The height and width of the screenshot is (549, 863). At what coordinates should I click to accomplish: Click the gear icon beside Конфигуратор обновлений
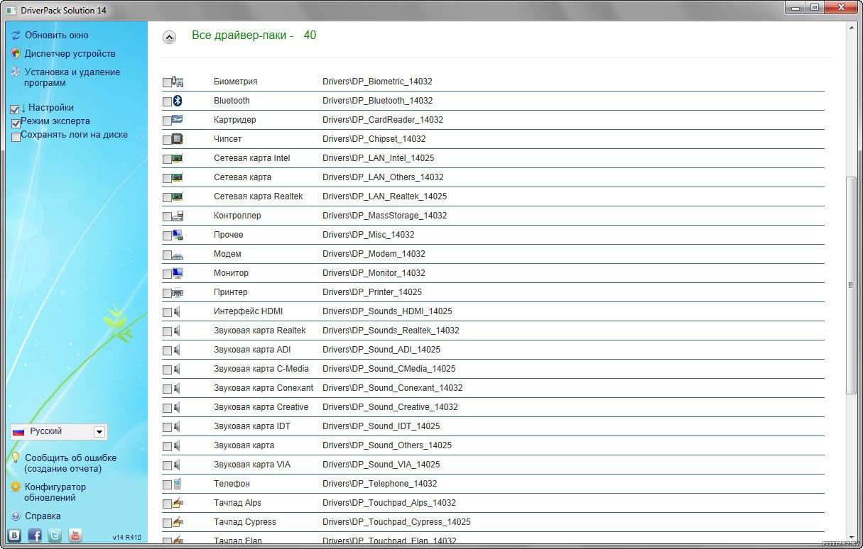tap(16, 487)
